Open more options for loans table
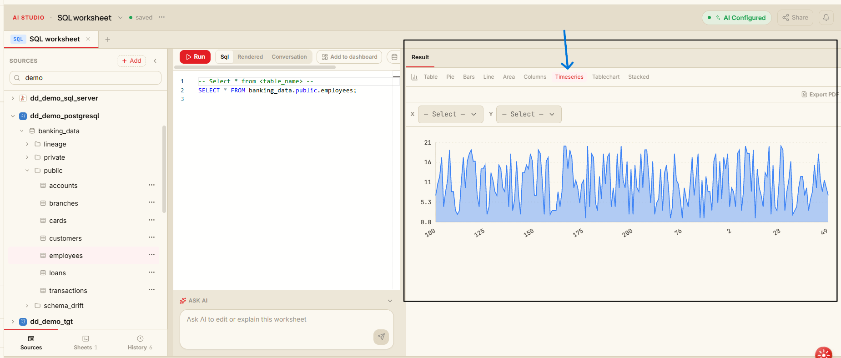The image size is (841, 358). coord(151,272)
